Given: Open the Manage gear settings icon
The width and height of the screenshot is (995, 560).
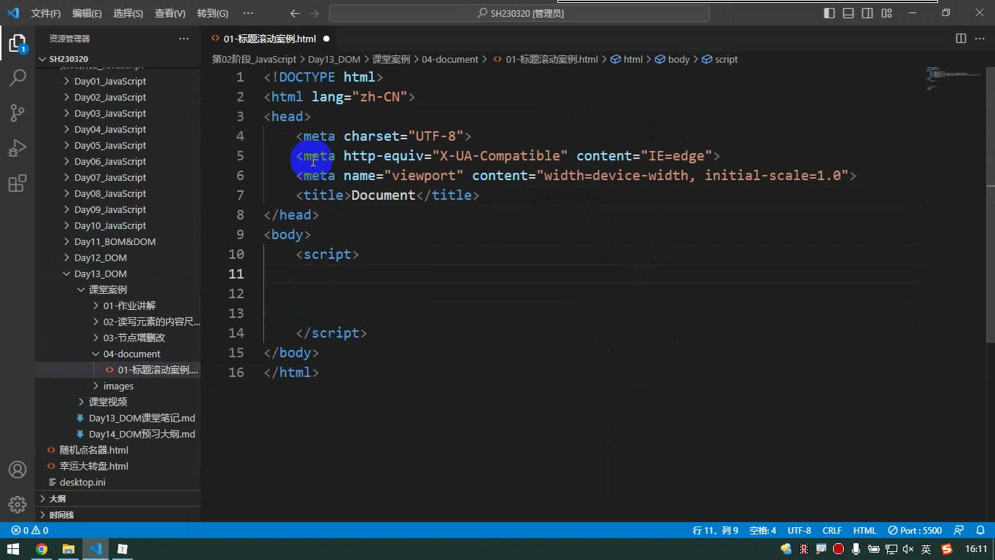Looking at the screenshot, I should 18,504.
